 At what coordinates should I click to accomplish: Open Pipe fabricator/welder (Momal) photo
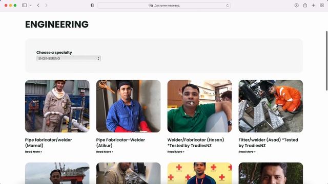[x=57, y=106]
